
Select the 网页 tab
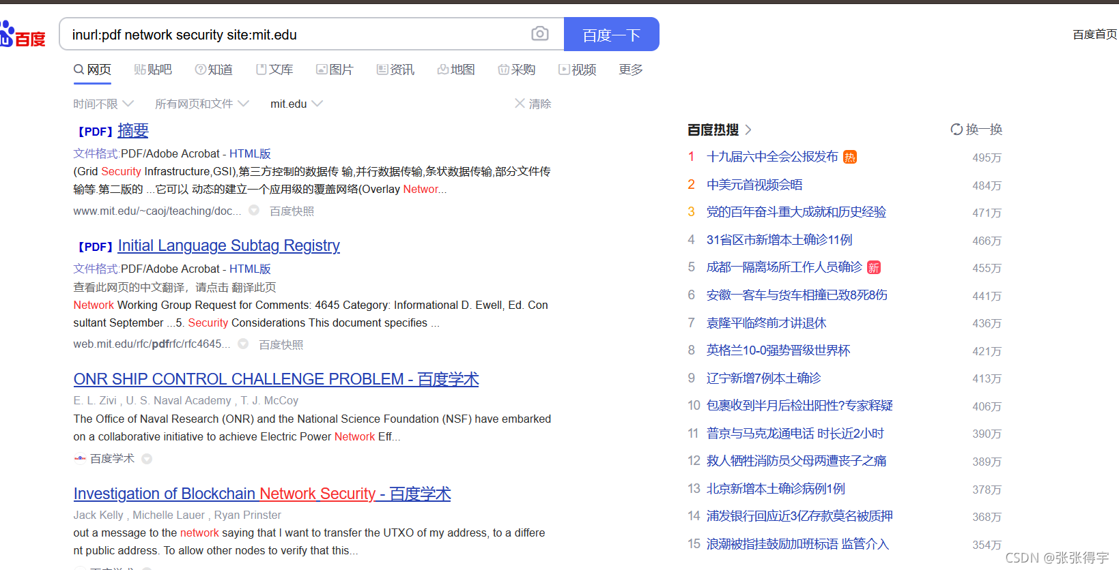click(x=92, y=70)
